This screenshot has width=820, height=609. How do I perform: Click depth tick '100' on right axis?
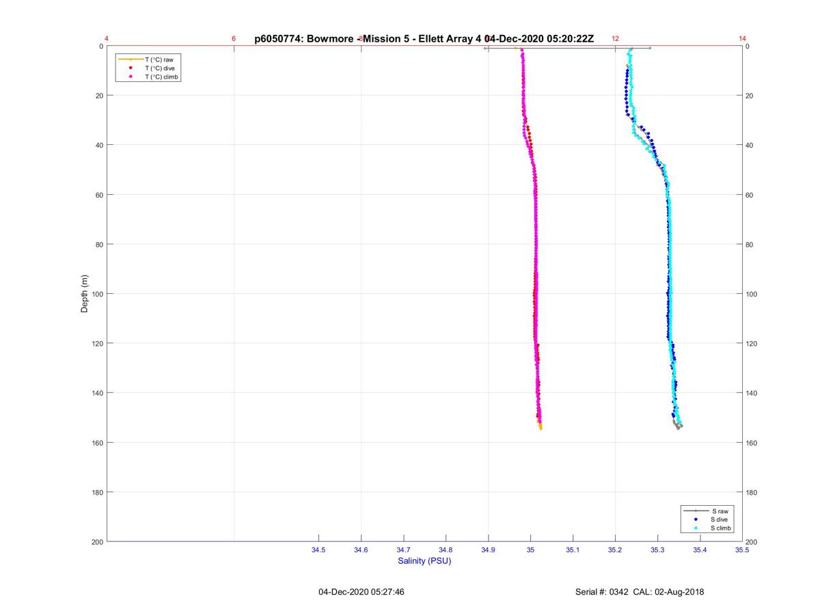(752, 294)
